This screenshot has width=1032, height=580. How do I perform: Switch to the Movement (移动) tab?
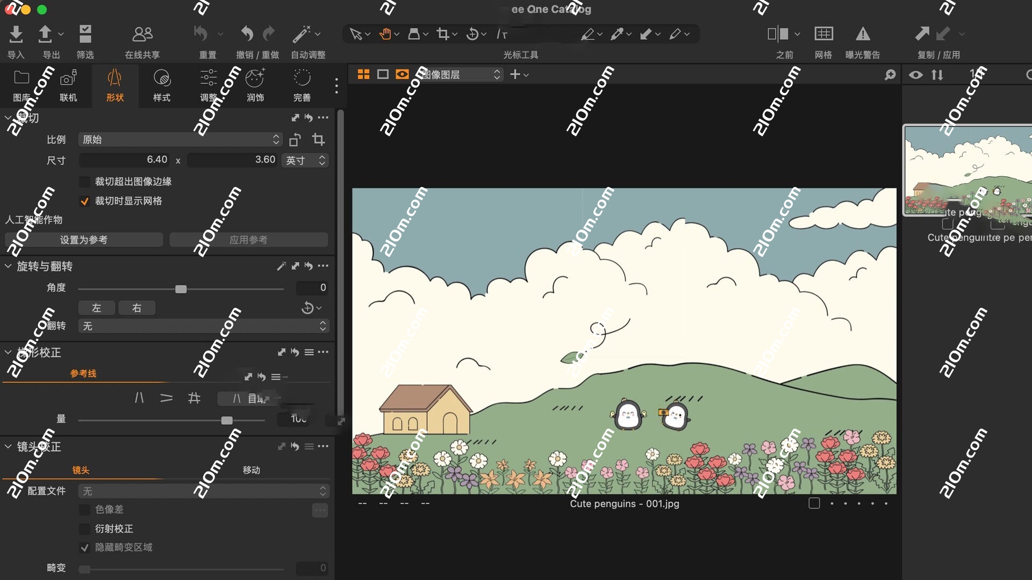coord(251,470)
